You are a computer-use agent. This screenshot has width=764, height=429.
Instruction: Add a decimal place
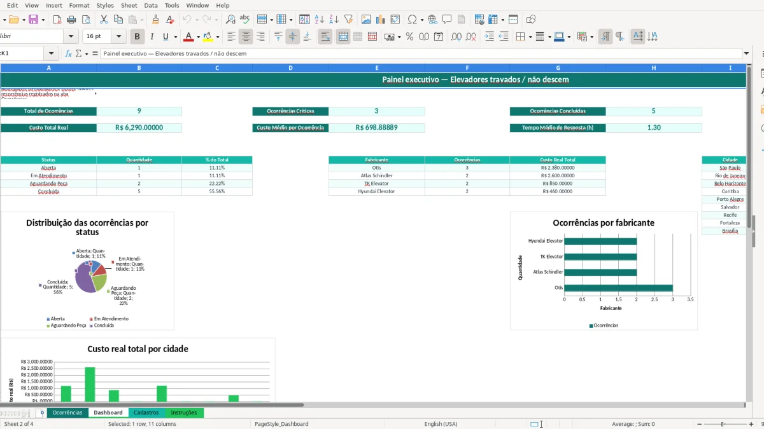(456, 37)
